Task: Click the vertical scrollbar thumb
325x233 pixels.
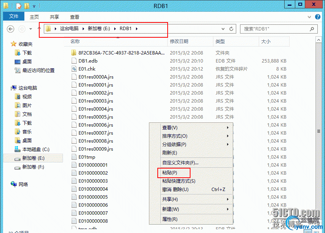Action: 319,131
